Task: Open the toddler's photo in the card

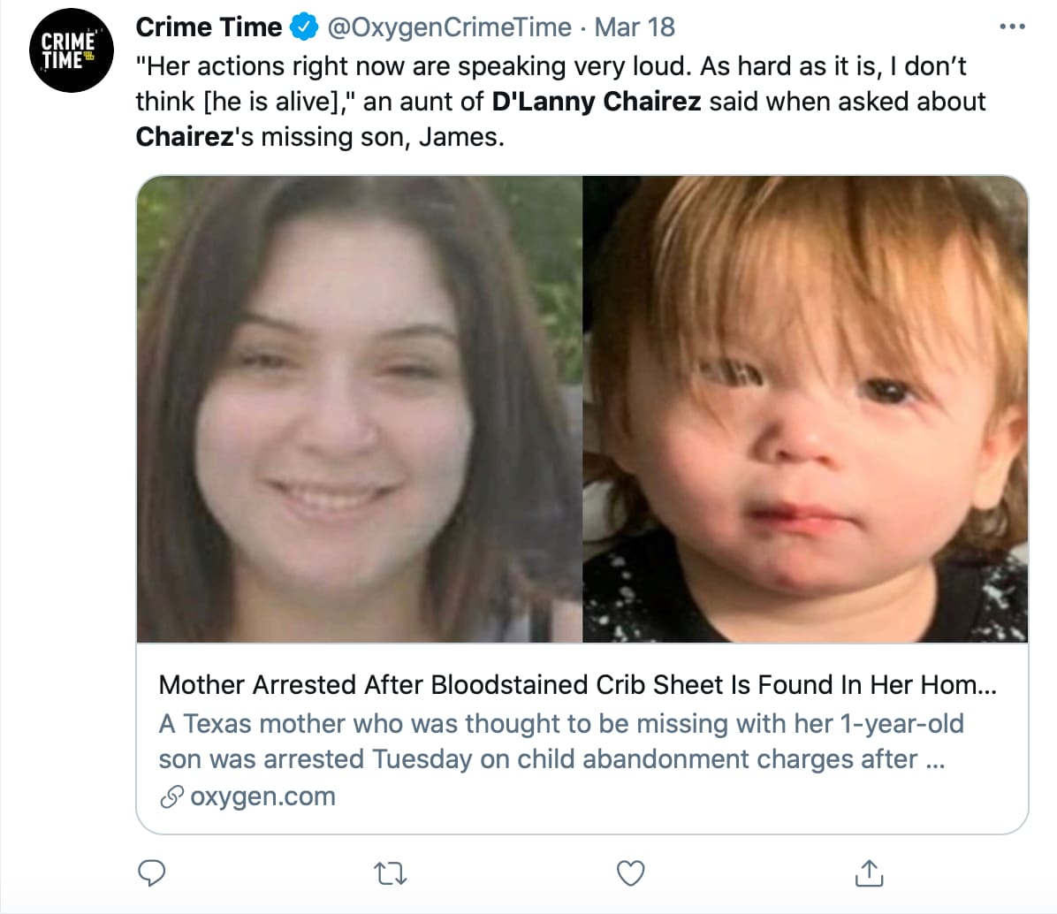Action: click(804, 408)
